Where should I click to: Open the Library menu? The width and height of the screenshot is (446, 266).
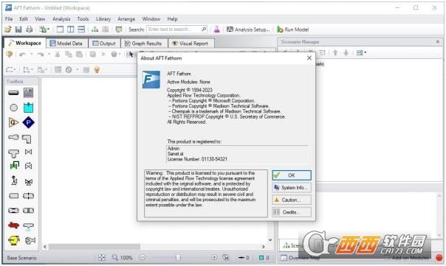tap(103, 18)
